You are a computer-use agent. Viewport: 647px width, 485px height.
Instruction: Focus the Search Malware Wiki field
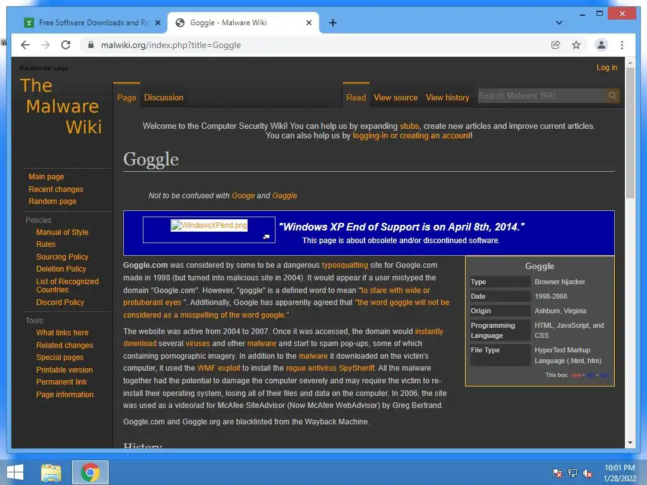[x=541, y=96]
